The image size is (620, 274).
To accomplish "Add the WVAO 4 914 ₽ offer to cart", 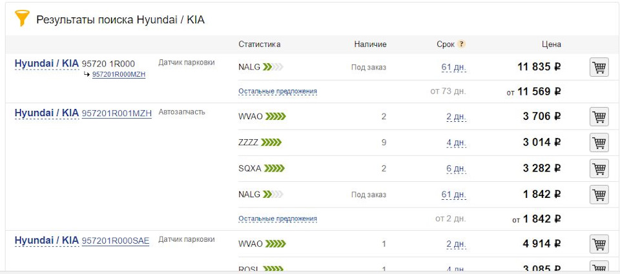I will click(599, 244).
